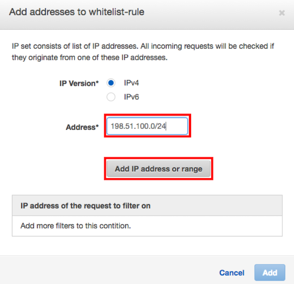Image resolution: width=294 pixels, height=284 pixels.
Task: Click the 'IP set consists of list' description line
Action: pos(143,46)
